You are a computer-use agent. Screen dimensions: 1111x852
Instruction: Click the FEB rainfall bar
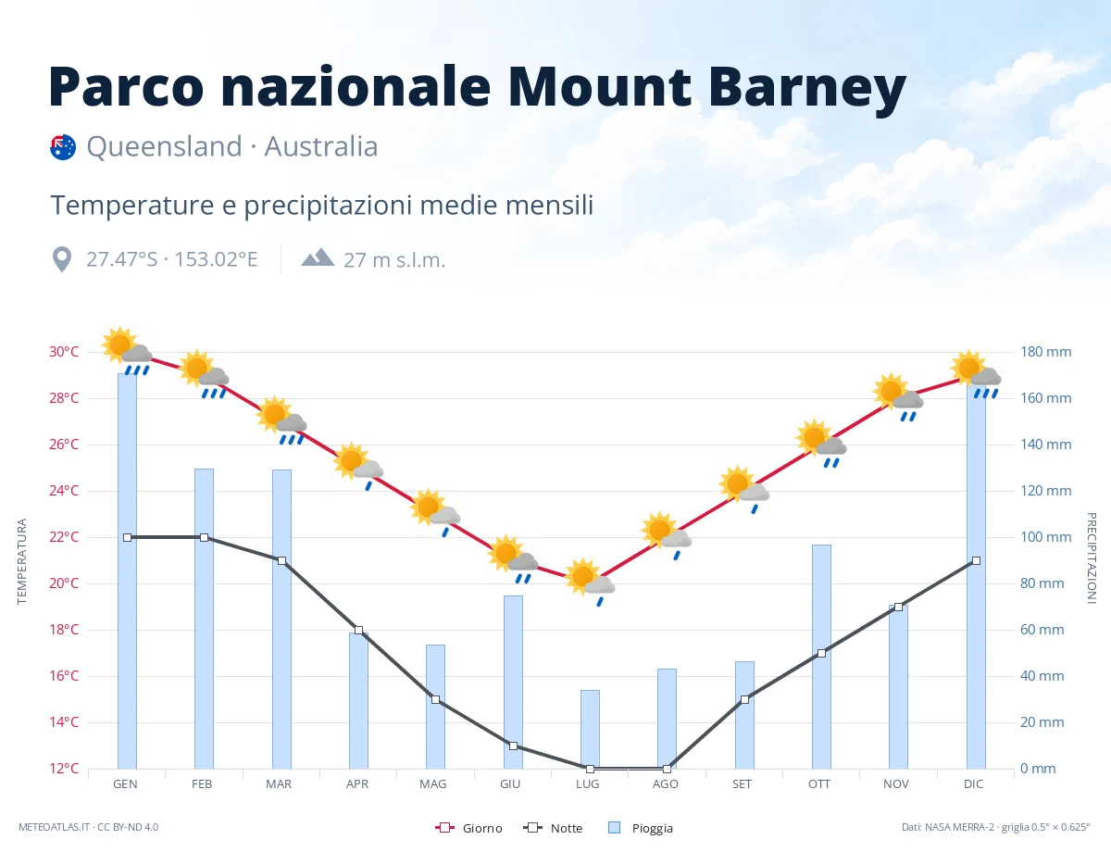[x=204, y=619]
